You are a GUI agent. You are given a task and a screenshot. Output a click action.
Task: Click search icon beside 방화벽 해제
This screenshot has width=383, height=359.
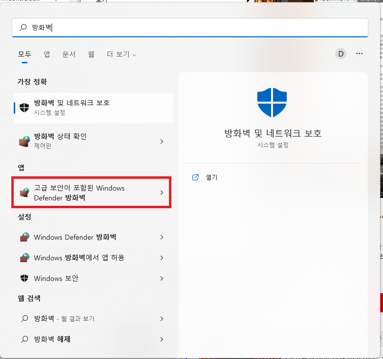pos(25,339)
